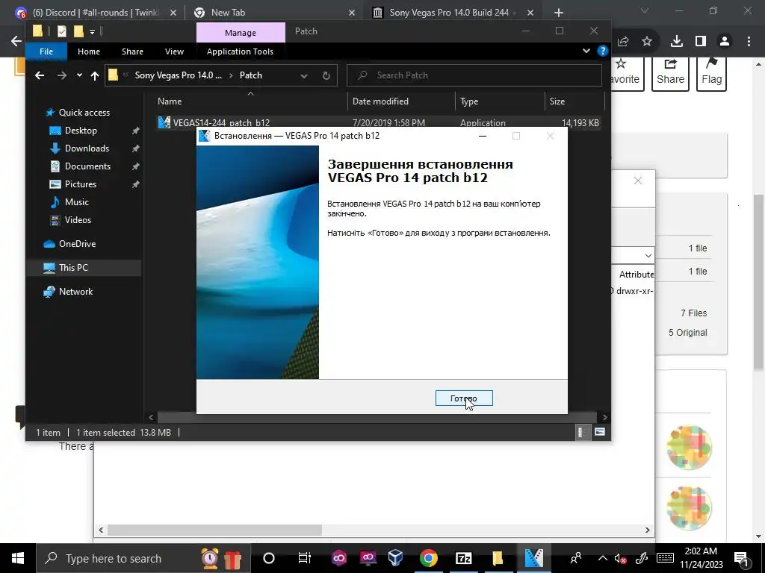Expand the Explorer ribbon chevron
This screenshot has width=765, height=573.
click(586, 51)
